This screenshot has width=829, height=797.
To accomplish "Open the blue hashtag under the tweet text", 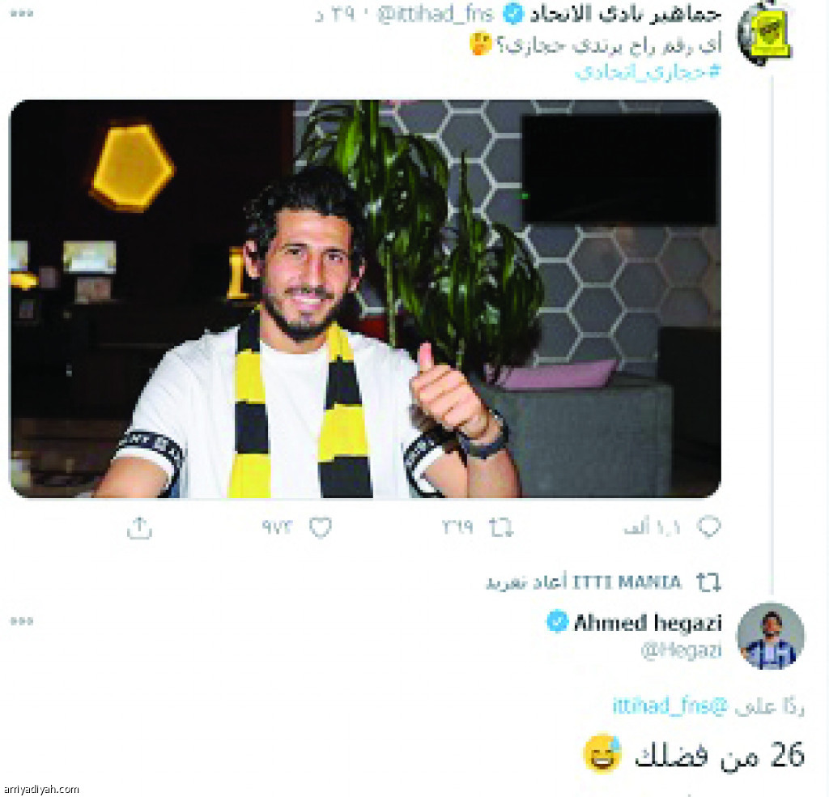I will (648, 71).
